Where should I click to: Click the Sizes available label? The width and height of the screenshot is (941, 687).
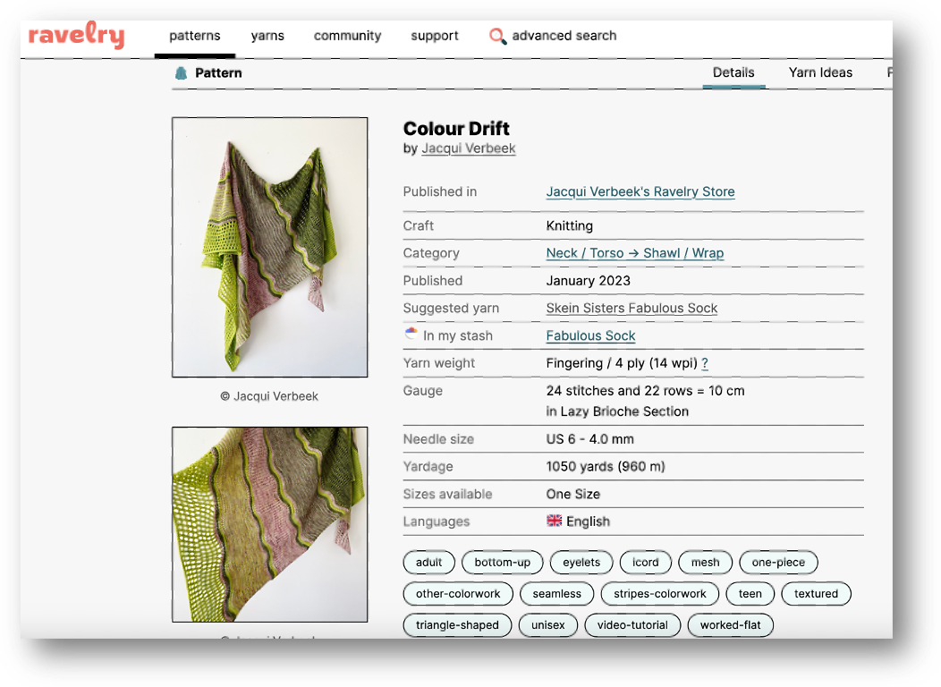click(x=448, y=495)
